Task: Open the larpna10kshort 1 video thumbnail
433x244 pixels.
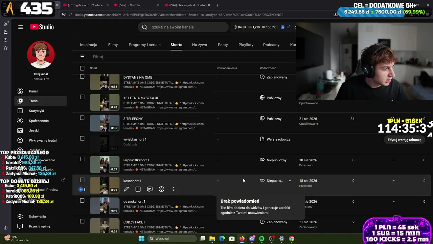Action: 105,164
